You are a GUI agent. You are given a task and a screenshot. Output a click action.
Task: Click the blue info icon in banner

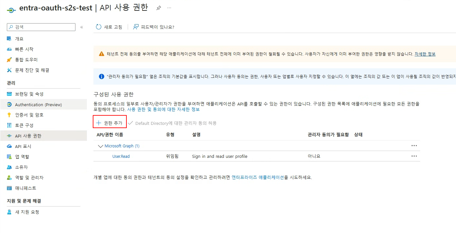click(x=102, y=76)
